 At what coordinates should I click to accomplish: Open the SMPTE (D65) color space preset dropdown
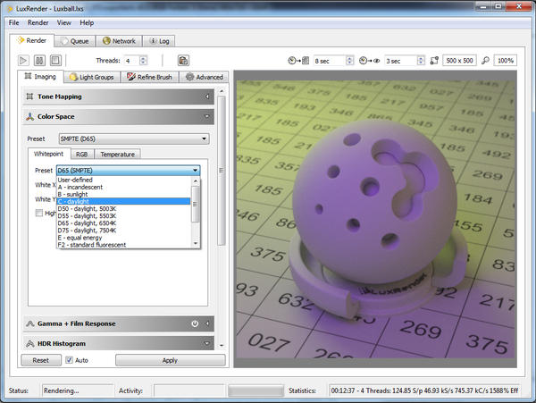click(134, 139)
